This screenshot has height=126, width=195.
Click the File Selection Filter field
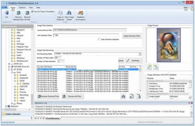pos(86,35)
